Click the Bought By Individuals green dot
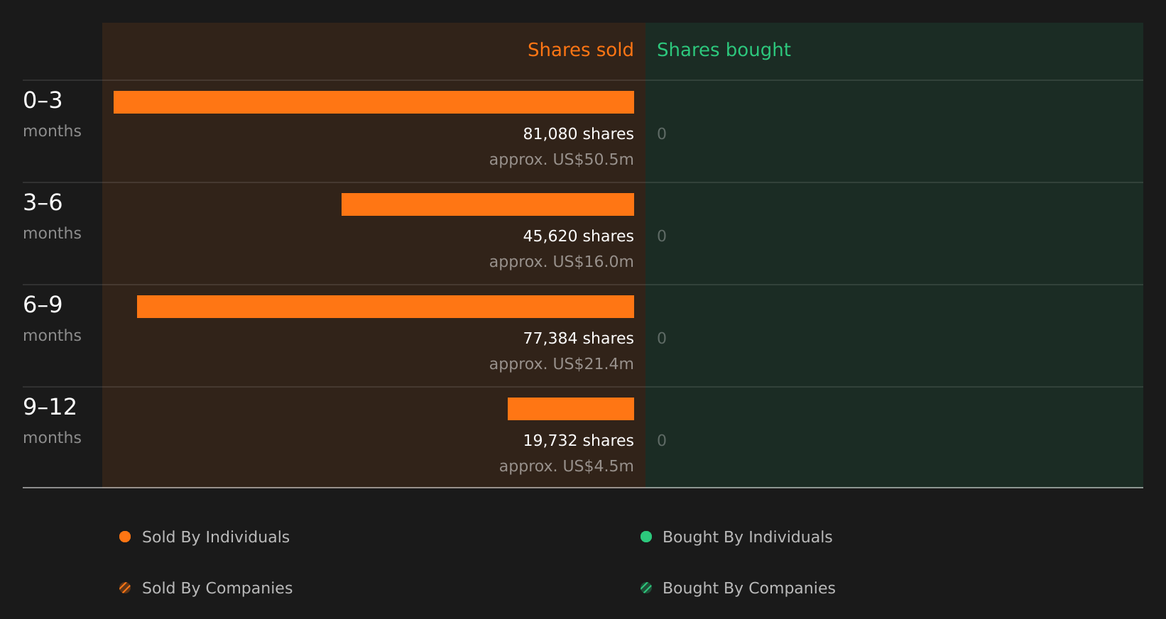 click(646, 537)
